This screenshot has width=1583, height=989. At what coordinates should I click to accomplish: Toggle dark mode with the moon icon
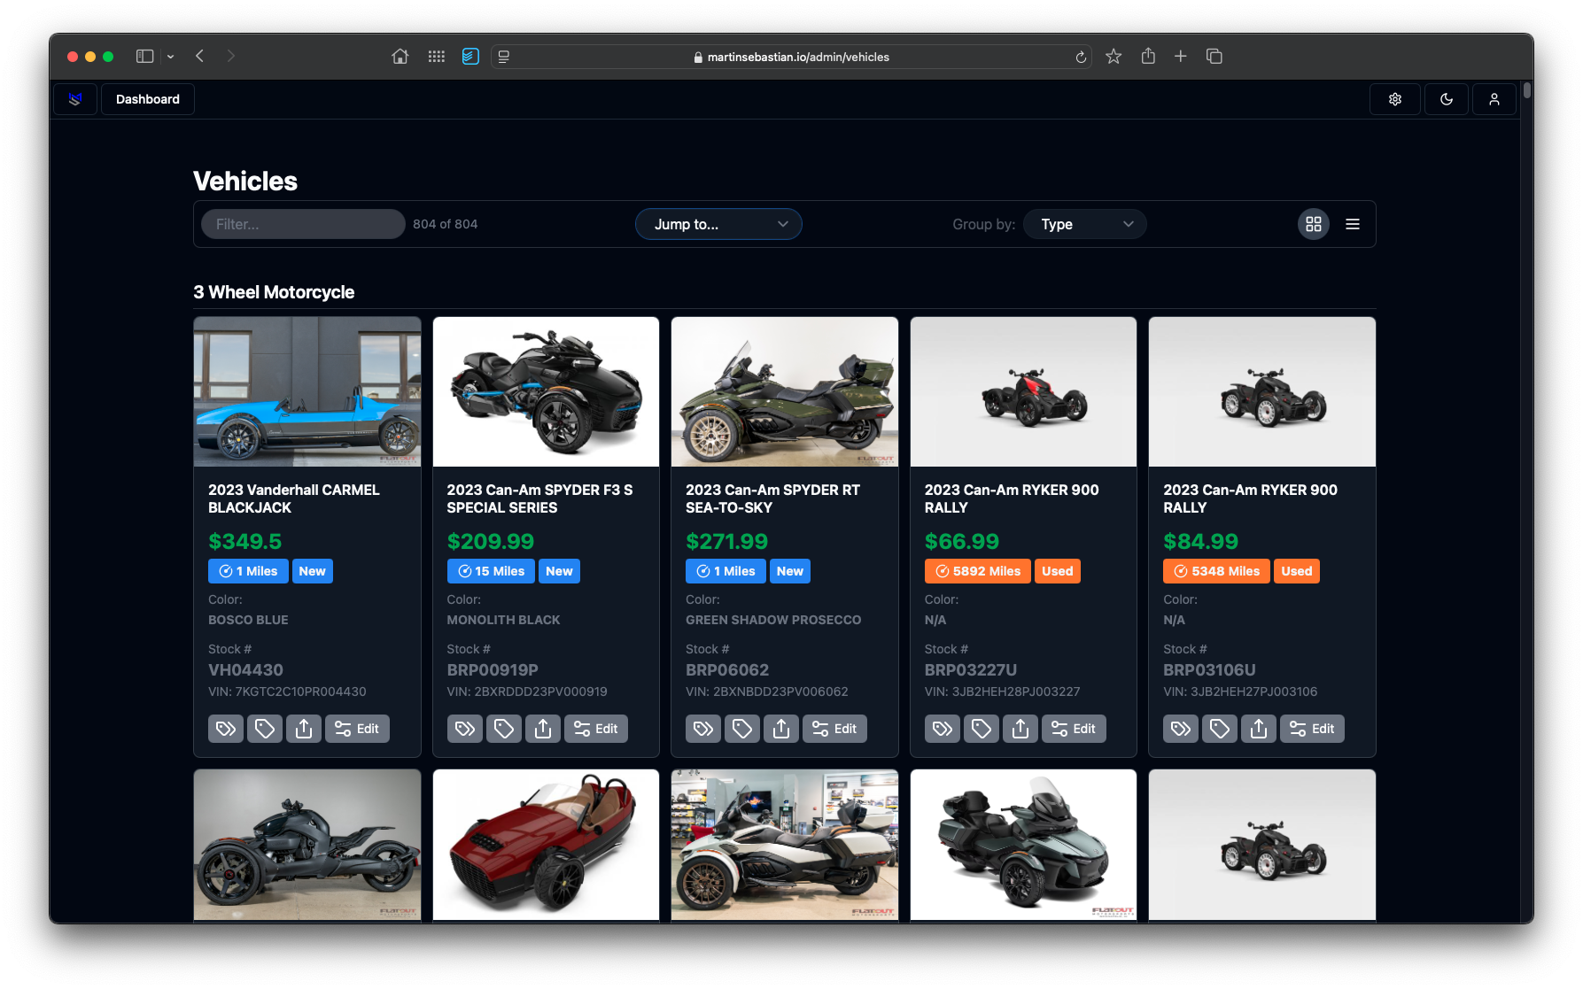click(1447, 99)
